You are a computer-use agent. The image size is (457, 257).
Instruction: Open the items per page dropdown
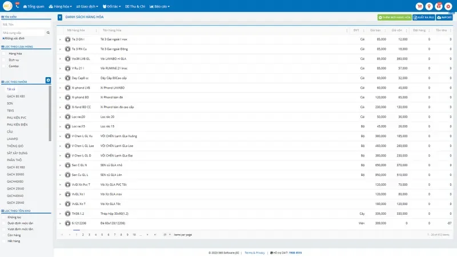pos(166,235)
